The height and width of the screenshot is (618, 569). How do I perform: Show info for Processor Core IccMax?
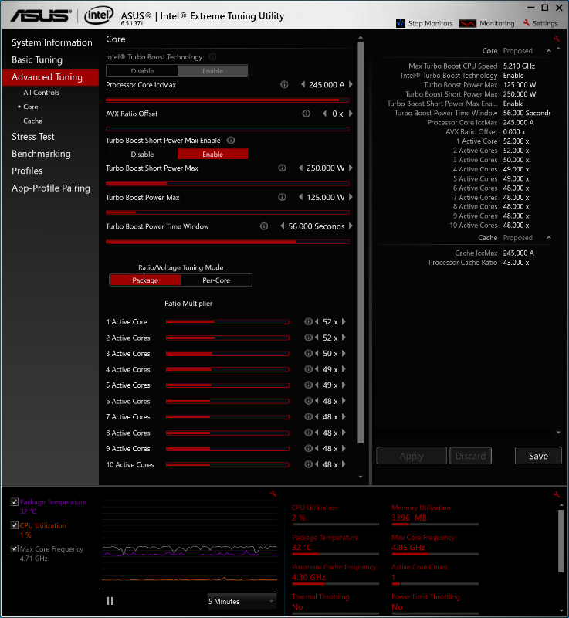click(x=284, y=85)
